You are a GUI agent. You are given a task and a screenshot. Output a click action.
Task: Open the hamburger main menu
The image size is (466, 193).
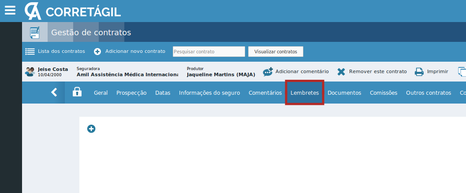tap(10, 11)
